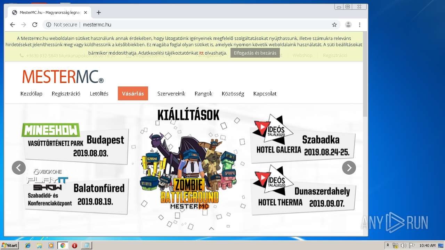Click the orange Vásárlás button

[133, 93]
